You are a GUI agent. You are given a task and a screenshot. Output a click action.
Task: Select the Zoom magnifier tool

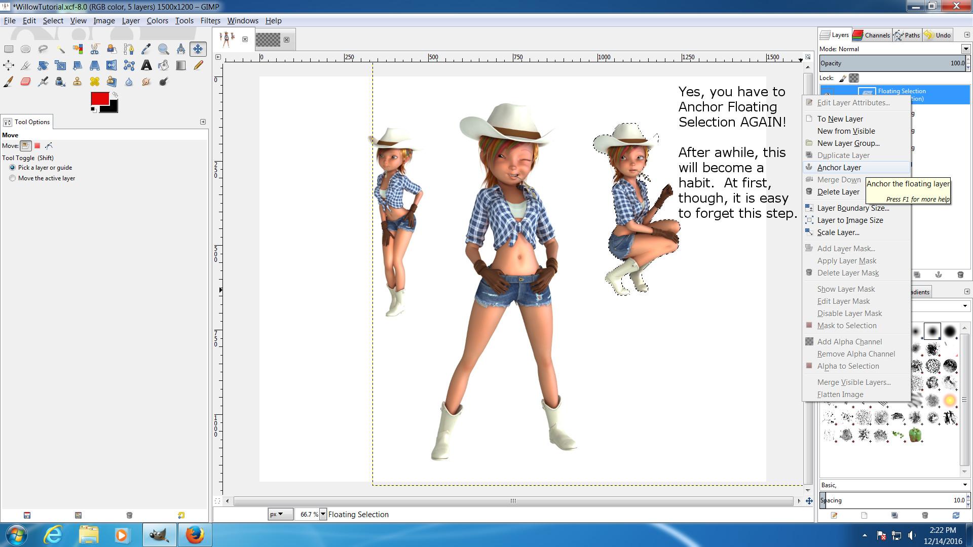pyautogui.click(x=163, y=49)
